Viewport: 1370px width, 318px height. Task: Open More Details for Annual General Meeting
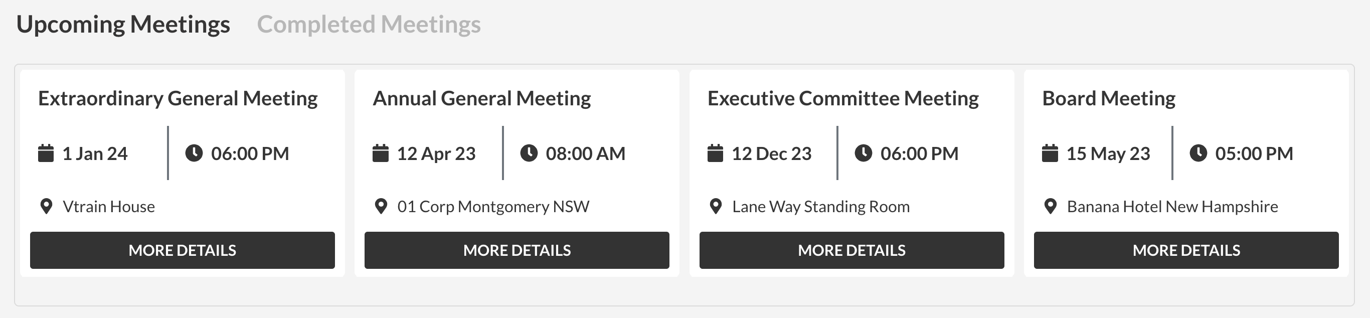coord(517,250)
